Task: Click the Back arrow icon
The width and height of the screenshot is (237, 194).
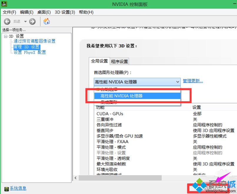Action: (x=7, y=21)
